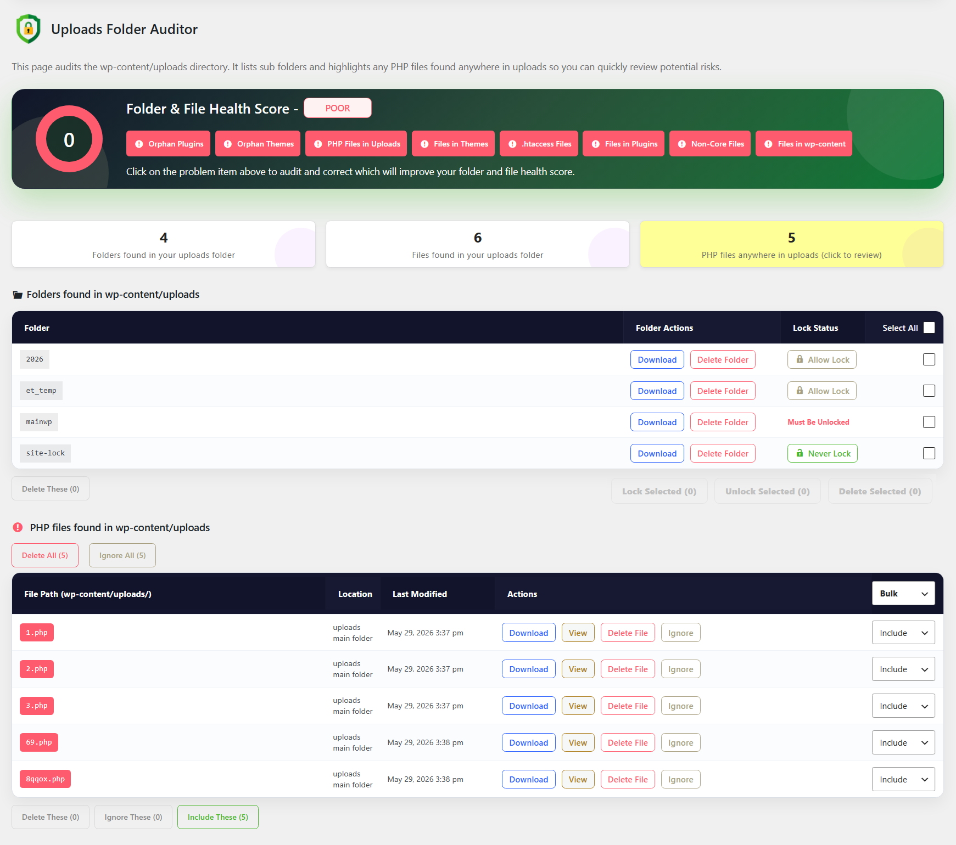Open Include dropdown for 2.php
Viewport: 956px width, 845px height.
coord(903,669)
